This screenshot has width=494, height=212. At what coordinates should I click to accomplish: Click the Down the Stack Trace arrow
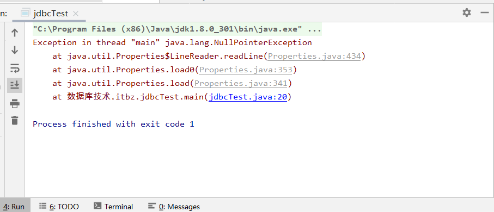(x=15, y=50)
